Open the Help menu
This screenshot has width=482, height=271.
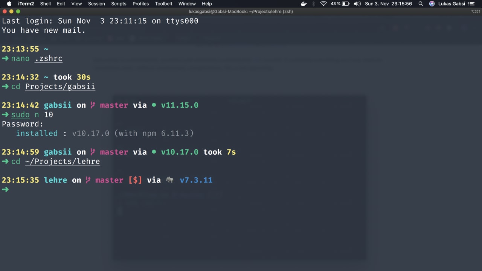coord(207,4)
